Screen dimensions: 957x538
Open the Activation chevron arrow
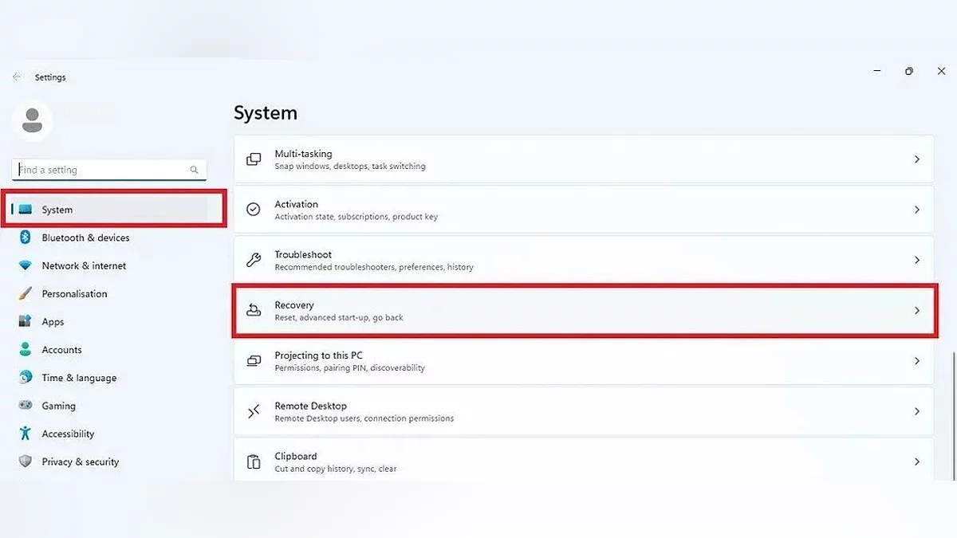click(917, 210)
